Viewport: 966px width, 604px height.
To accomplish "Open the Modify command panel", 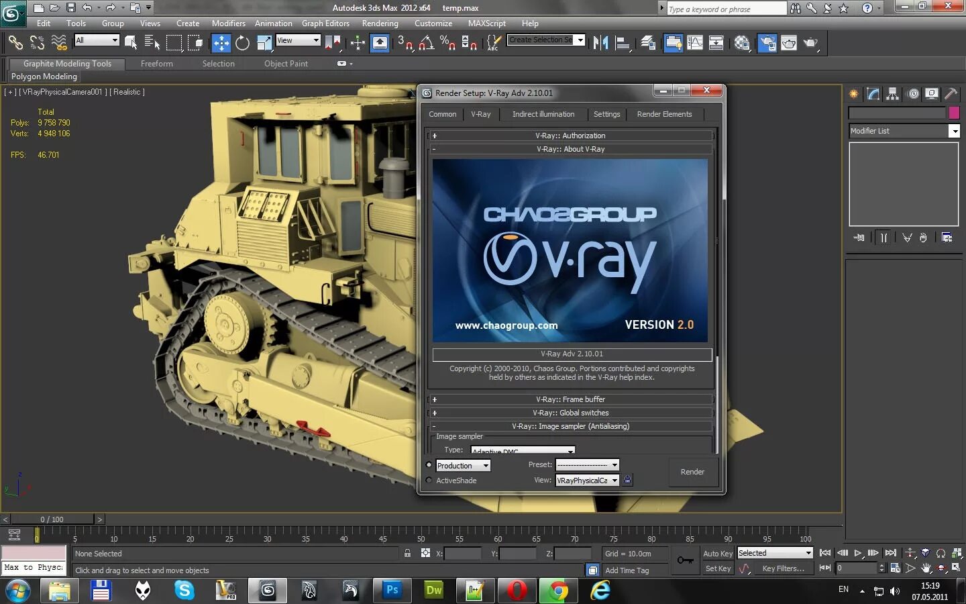I will (873, 94).
